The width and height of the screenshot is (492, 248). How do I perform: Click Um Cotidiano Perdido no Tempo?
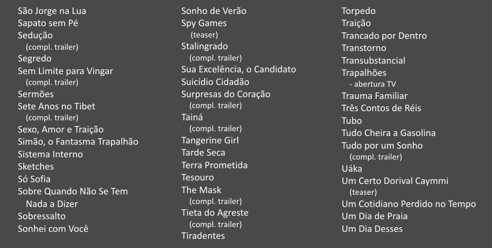click(409, 204)
